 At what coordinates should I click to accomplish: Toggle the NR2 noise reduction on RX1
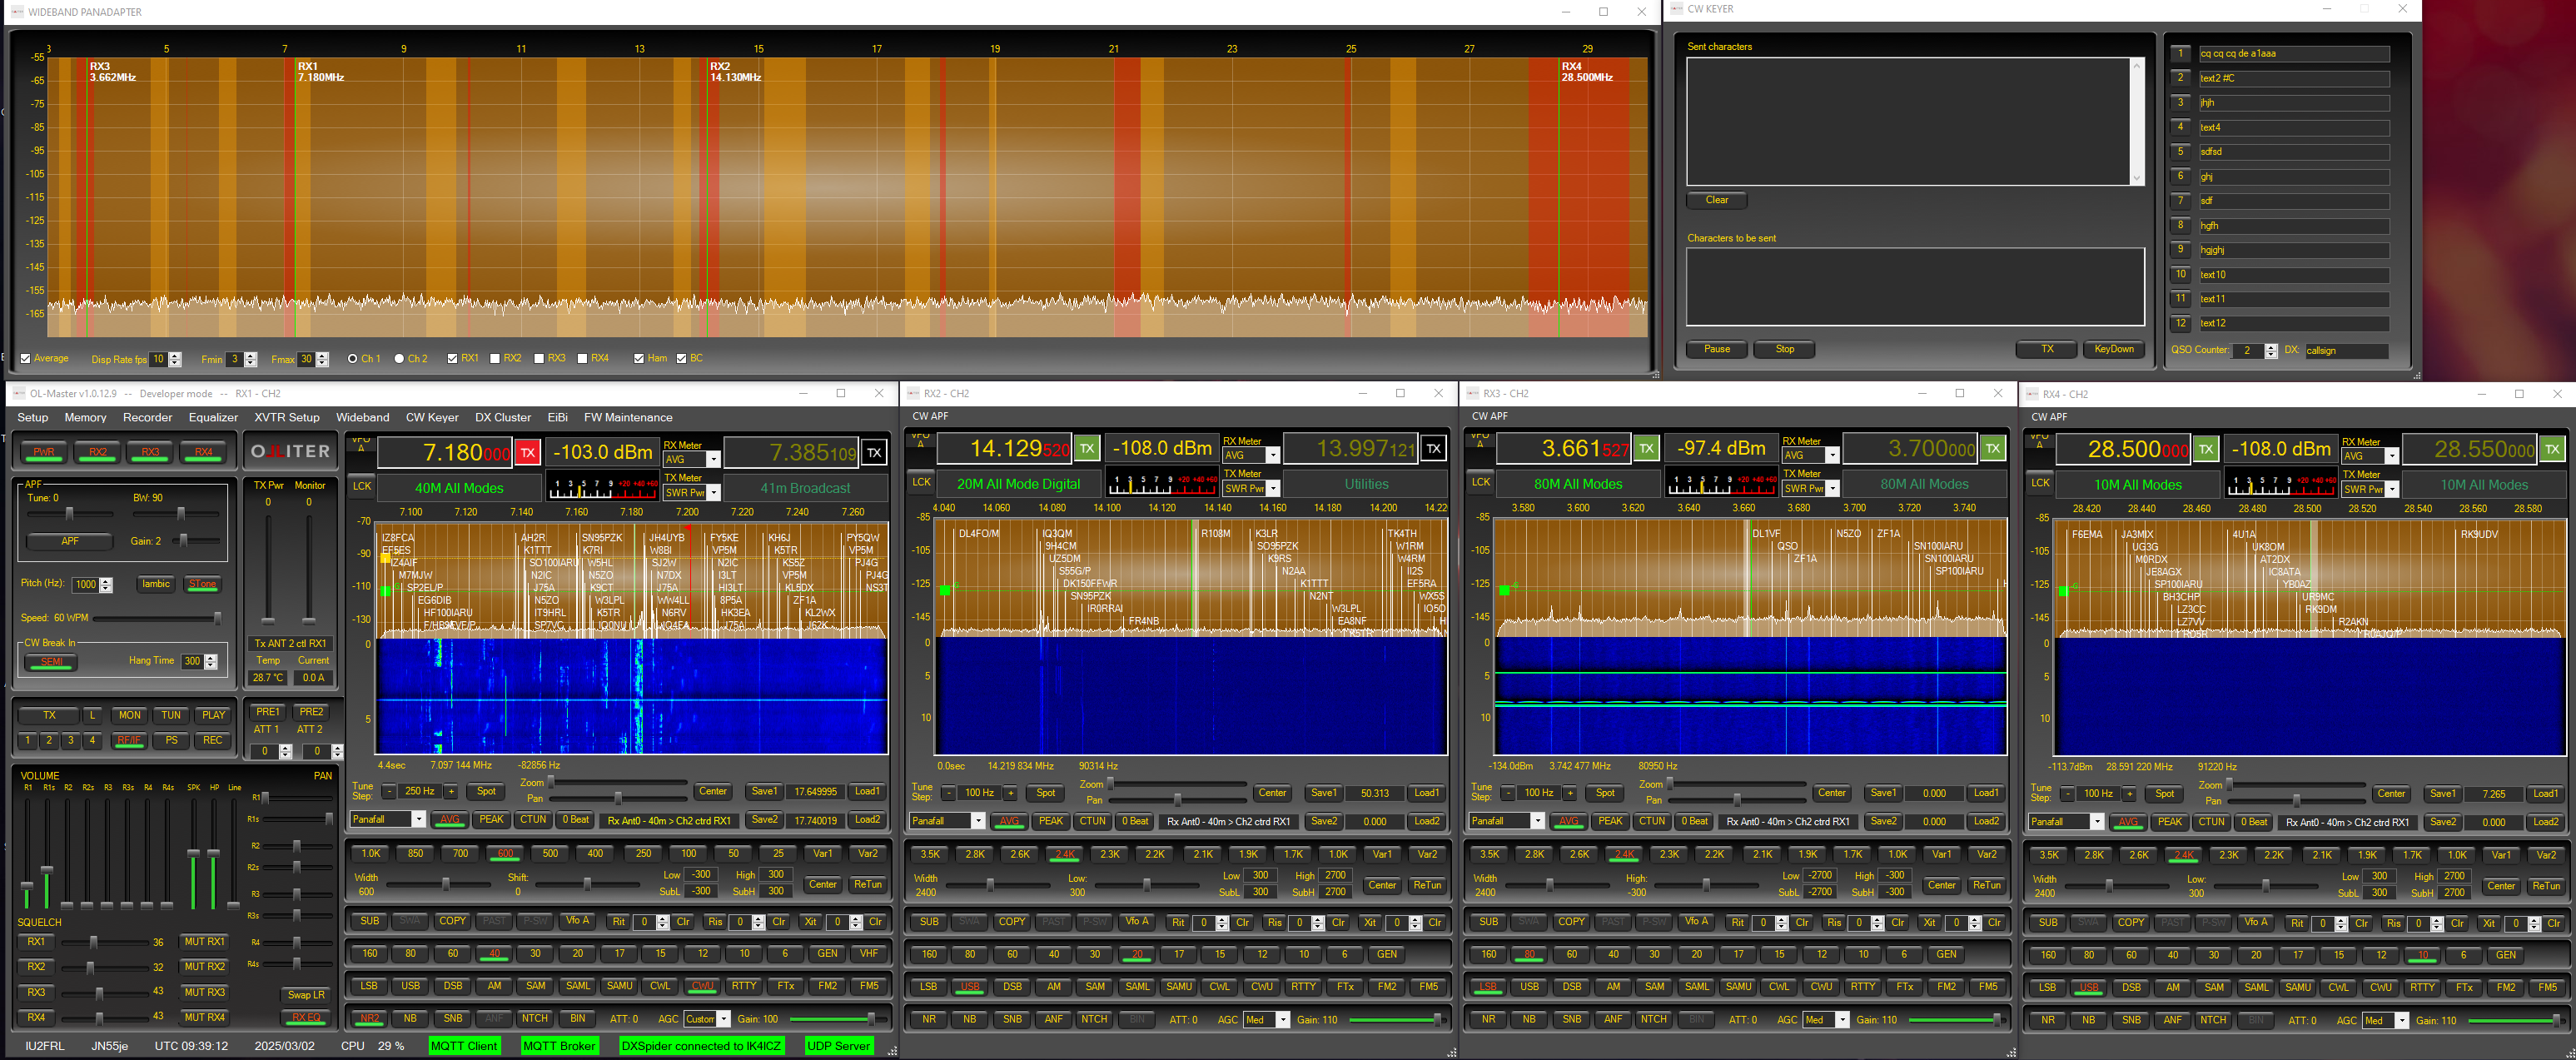click(369, 1018)
